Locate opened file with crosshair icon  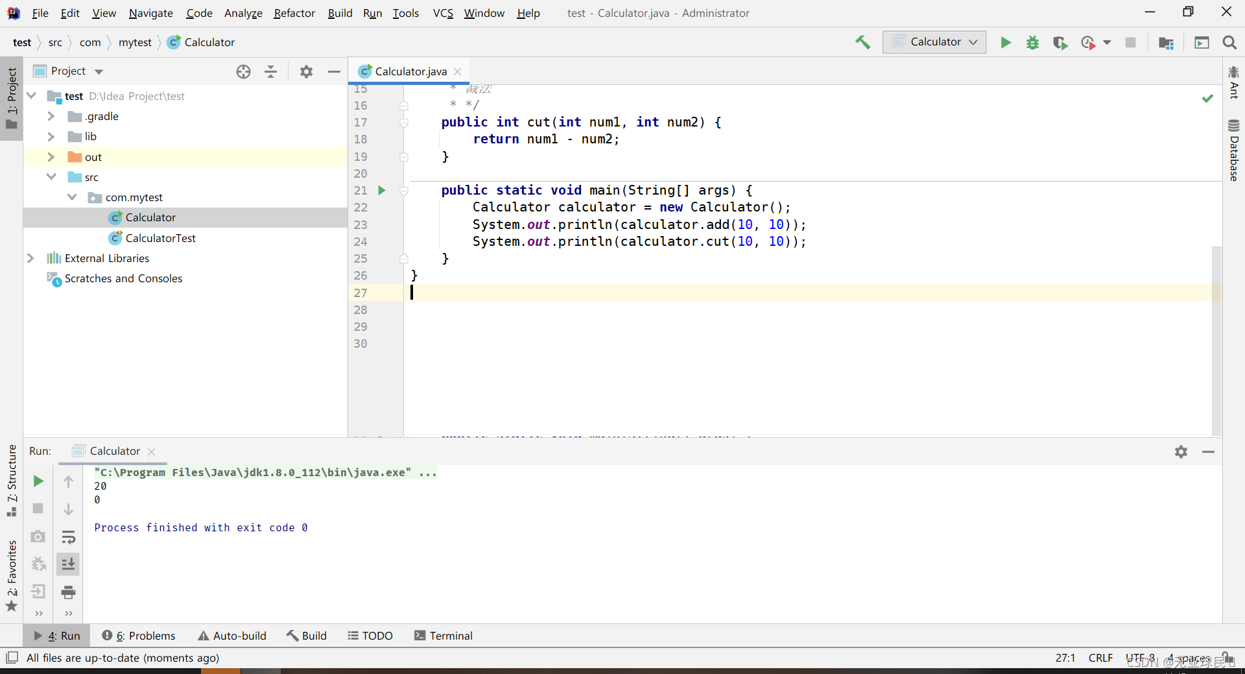[x=243, y=71]
